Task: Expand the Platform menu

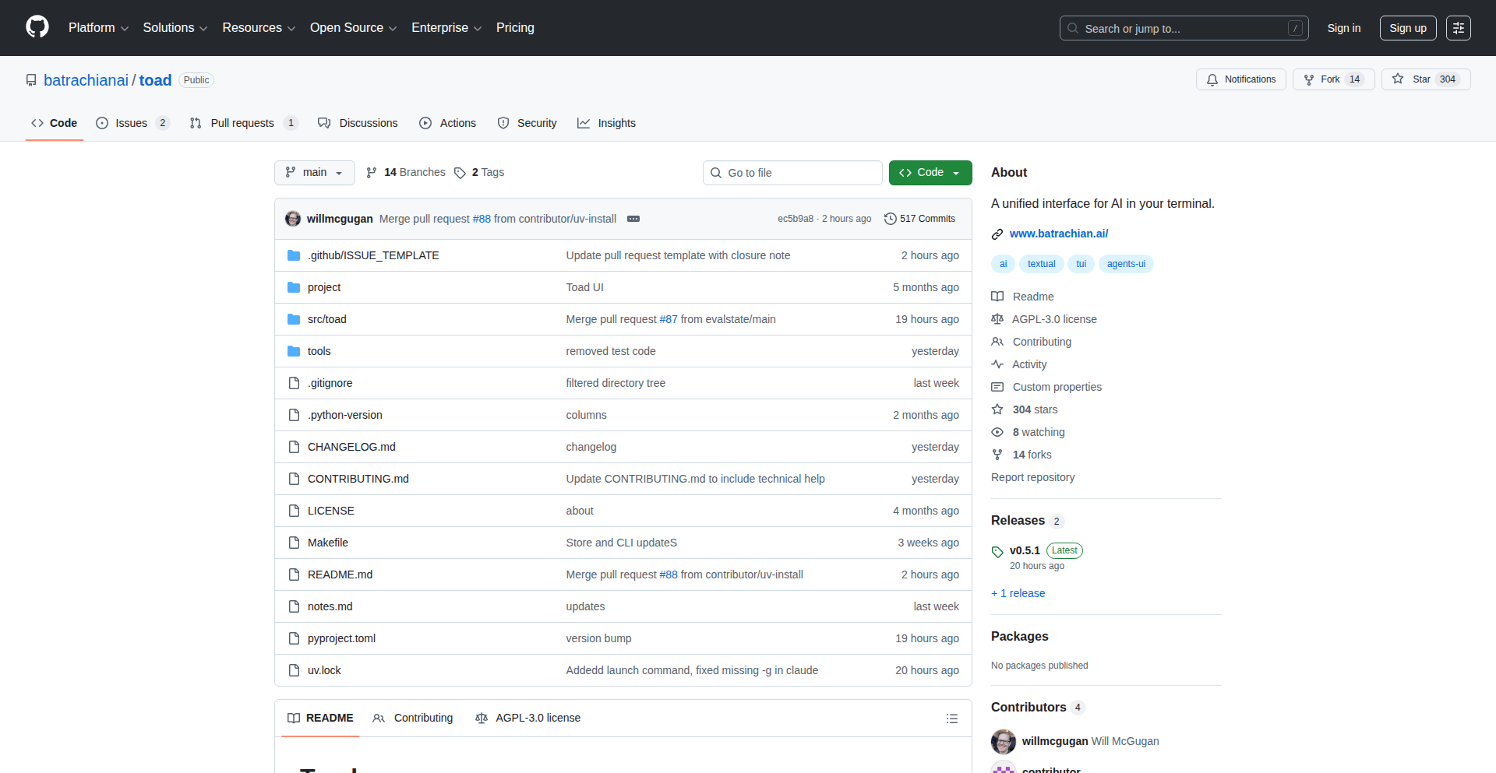Action: point(98,28)
